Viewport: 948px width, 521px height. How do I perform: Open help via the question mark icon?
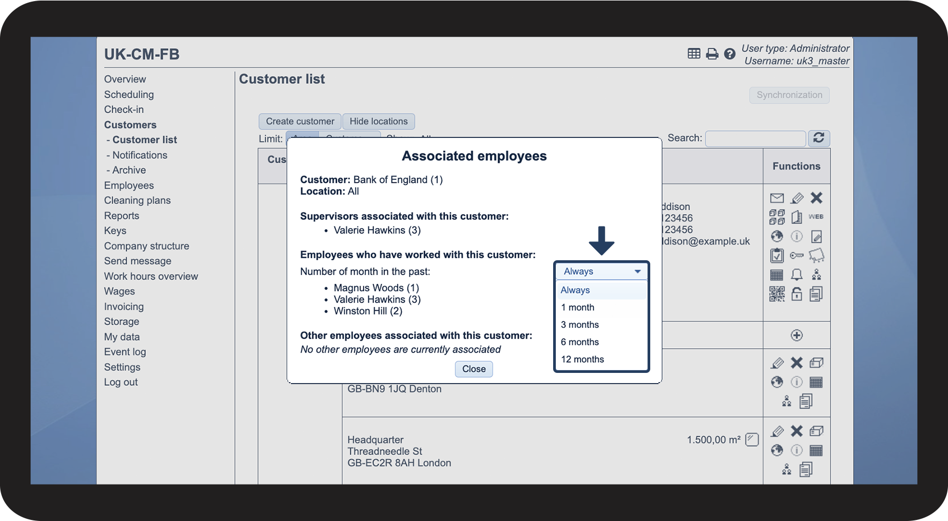(730, 54)
